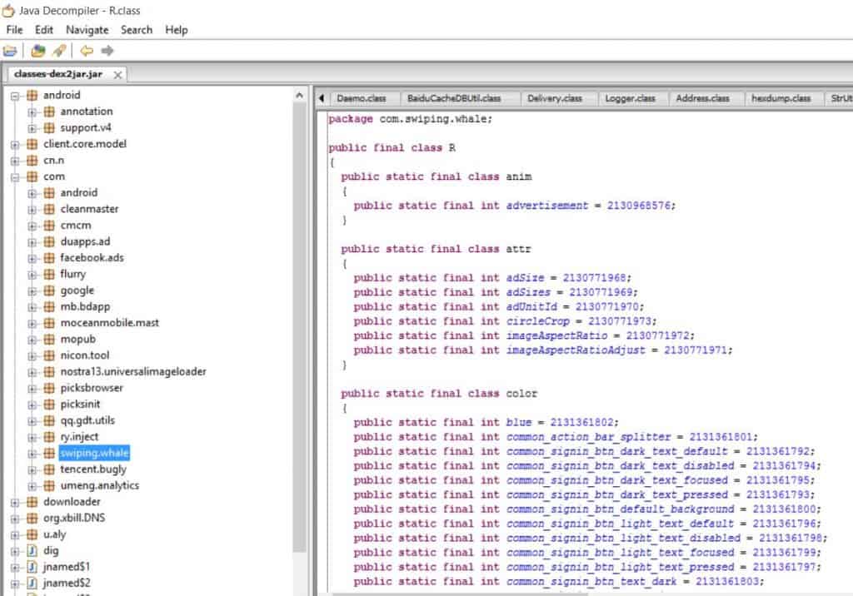853x596 pixels.
Task: Switch to the hexdump.class tab
Action: click(x=781, y=98)
